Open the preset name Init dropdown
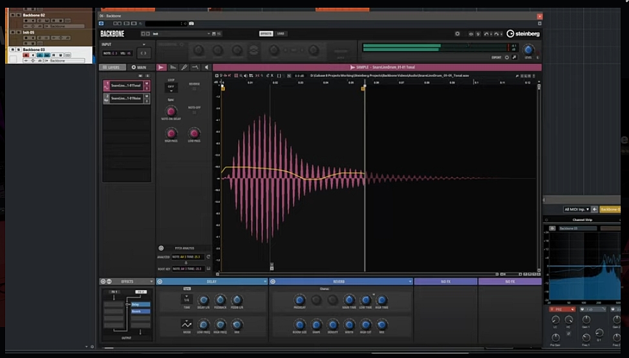 click(x=182, y=34)
